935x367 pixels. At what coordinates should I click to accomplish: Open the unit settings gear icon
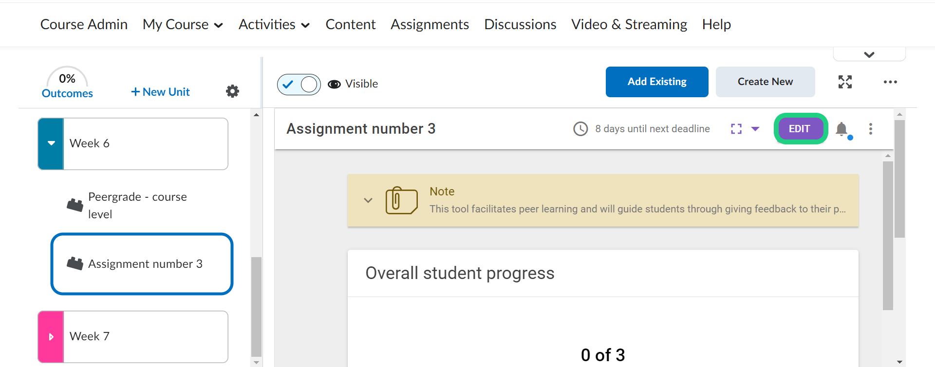[x=232, y=91]
